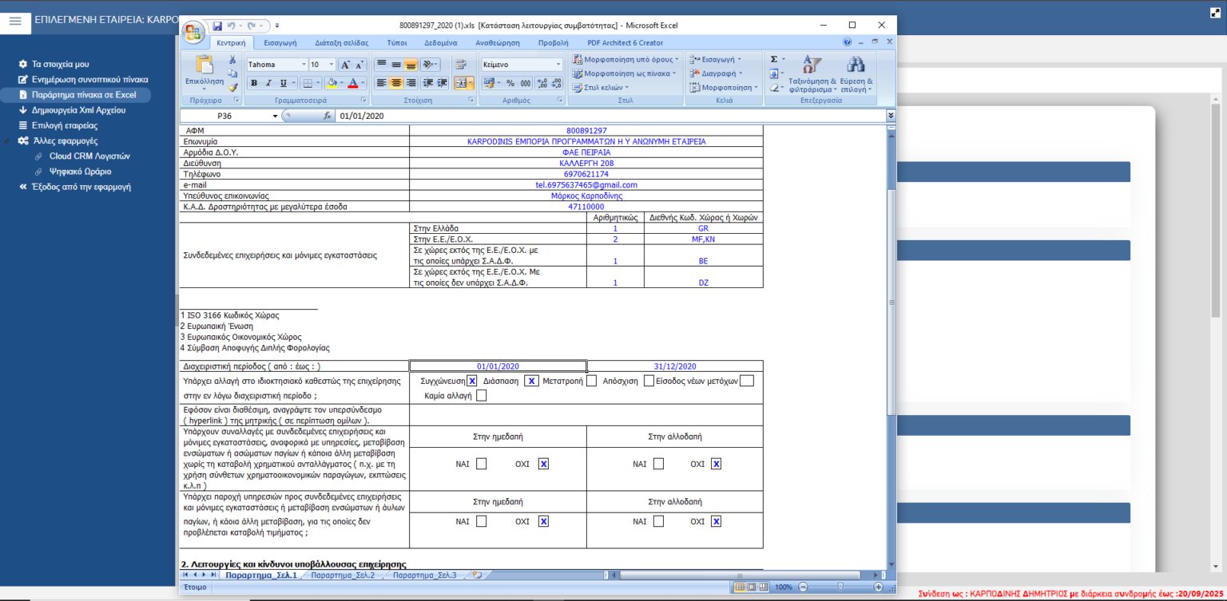The width and height of the screenshot is (1227, 601).
Task: Click the insert function fx icon
Action: 327,117
